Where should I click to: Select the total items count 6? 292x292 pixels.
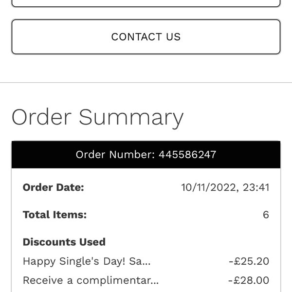tap(266, 215)
